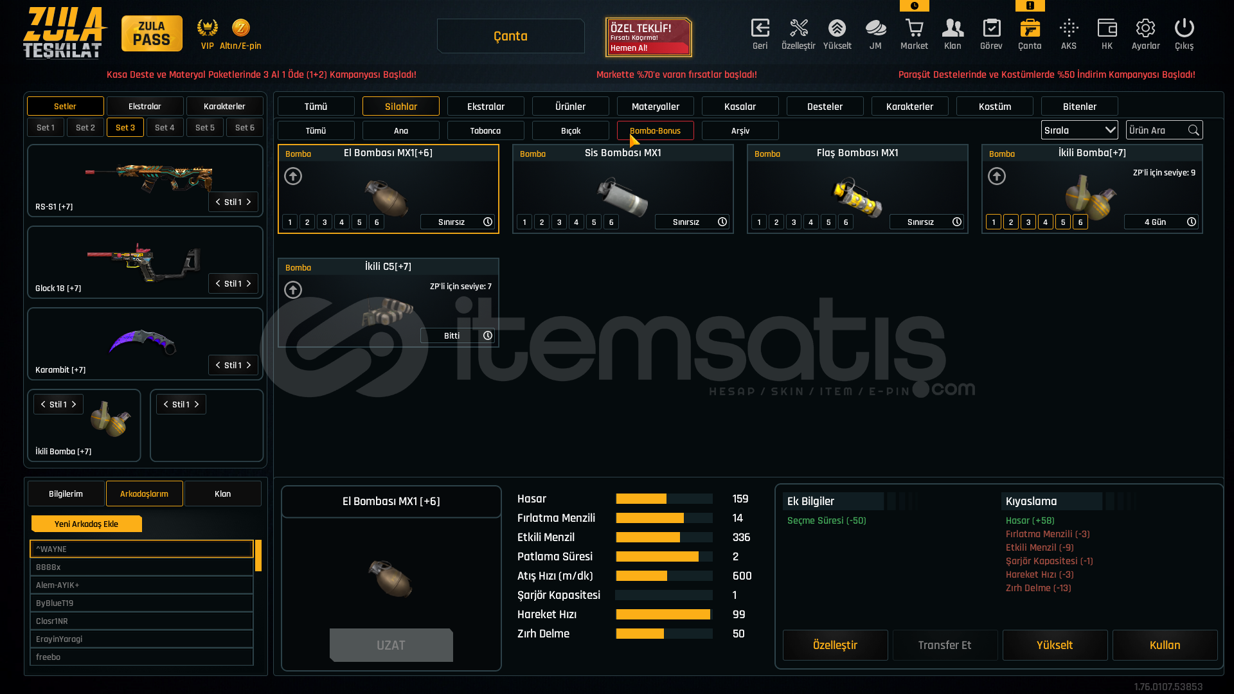The image size is (1234, 694).
Task: Select the Set 4 tab
Action: (x=165, y=127)
